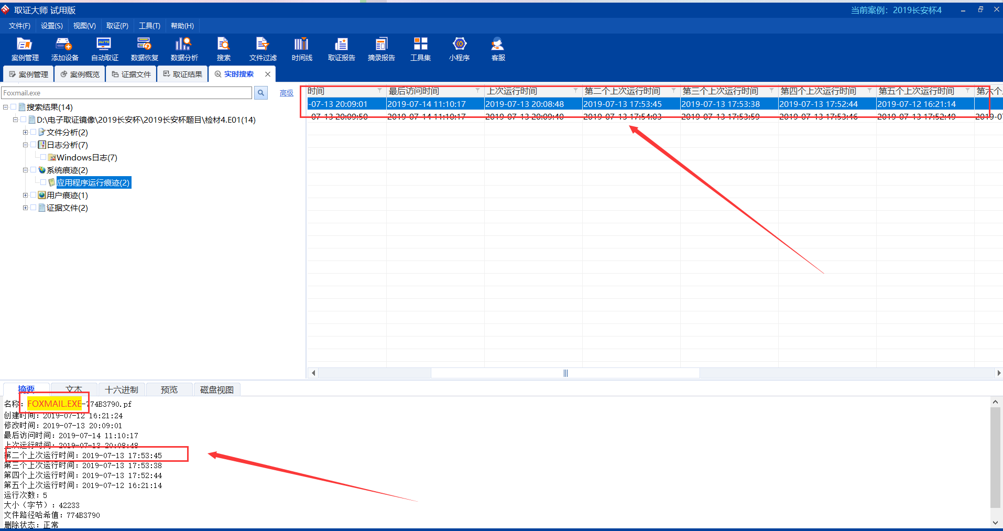The image size is (1003, 531).
Task: Switch to 十六进制 detail tab
Action: pyautogui.click(x=122, y=389)
